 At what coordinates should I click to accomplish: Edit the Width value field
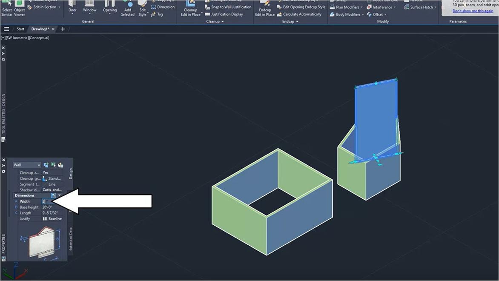(x=48, y=201)
